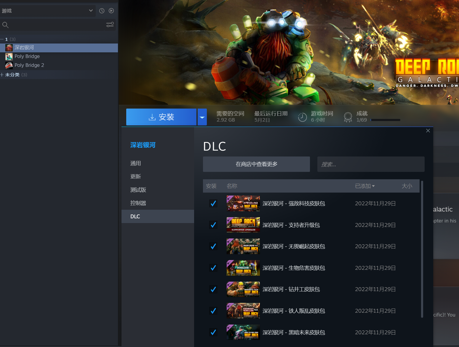Click 在商店中查看更多 button

pos(256,164)
